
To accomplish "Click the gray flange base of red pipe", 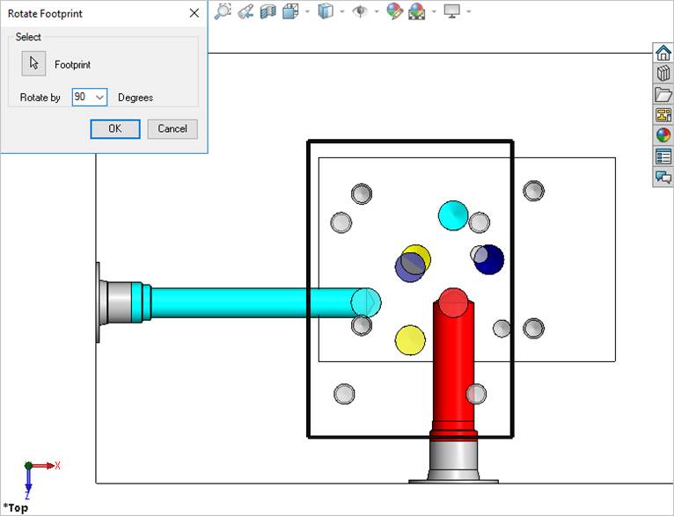I will coord(453,461).
